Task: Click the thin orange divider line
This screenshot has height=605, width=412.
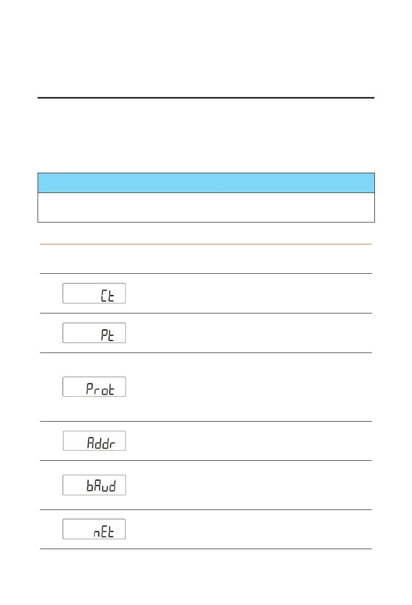Action: 206,244
